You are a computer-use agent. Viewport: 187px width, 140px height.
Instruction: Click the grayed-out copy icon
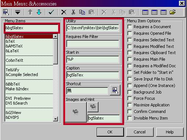[123, 12]
